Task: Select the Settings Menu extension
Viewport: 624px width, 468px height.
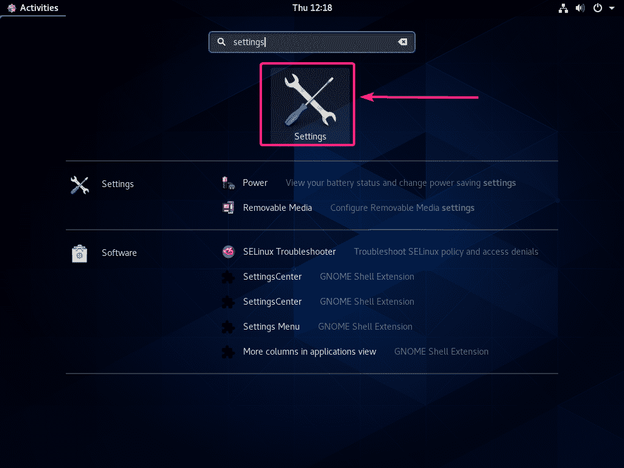Action: (x=271, y=326)
